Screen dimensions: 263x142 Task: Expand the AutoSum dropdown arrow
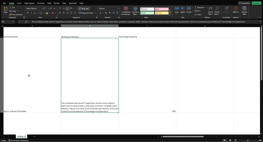pyautogui.click(x=206, y=8)
